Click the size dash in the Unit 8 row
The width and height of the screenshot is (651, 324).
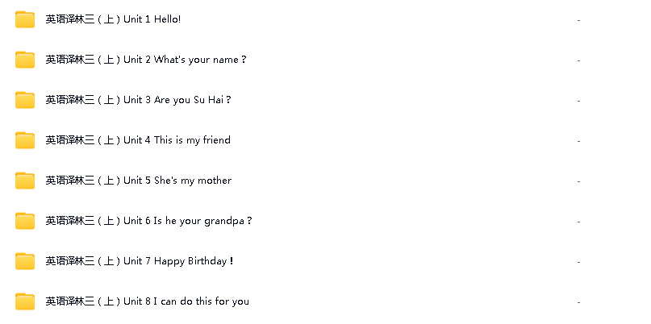point(578,301)
